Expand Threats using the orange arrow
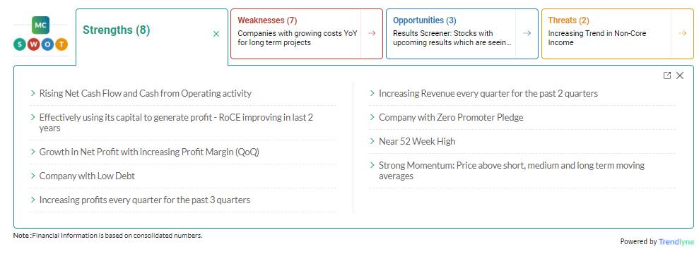This screenshot has height=254, width=699. (x=682, y=33)
